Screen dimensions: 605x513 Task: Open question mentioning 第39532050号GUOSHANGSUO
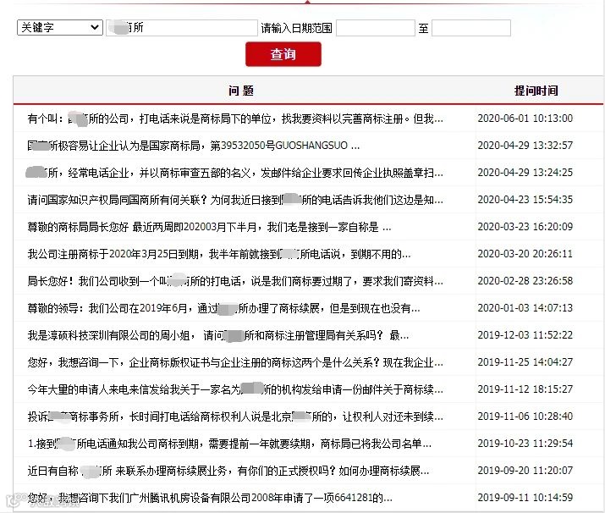click(x=193, y=146)
